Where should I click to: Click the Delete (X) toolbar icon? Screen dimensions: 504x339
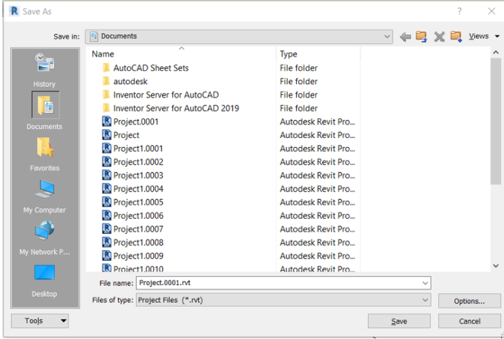tap(439, 37)
